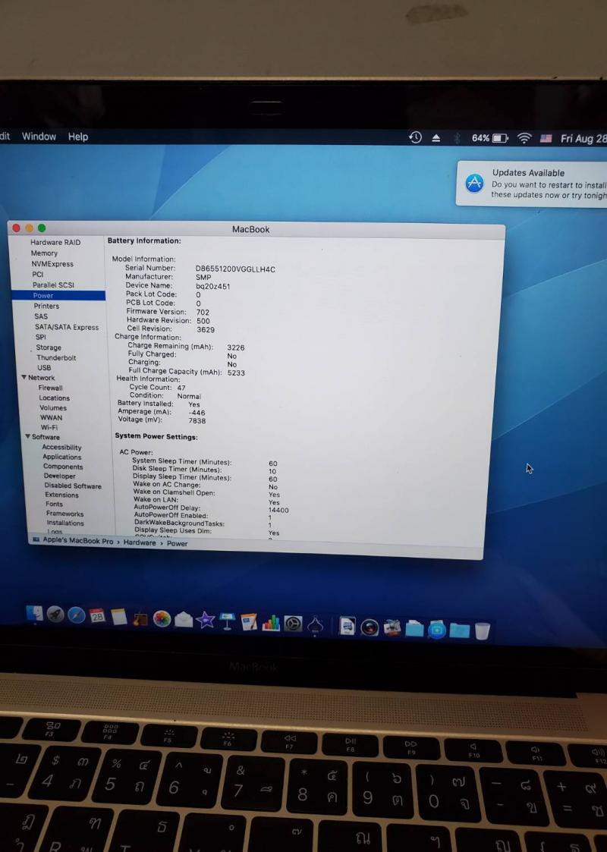Click battery serial number D86551200VGGLLH4C
The height and width of the screenshot is (852, 607).
click(235, 269)
